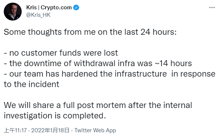Click the blue verified badge
Image resolution: width=220 pixels, height=136 pixels.
76,7
